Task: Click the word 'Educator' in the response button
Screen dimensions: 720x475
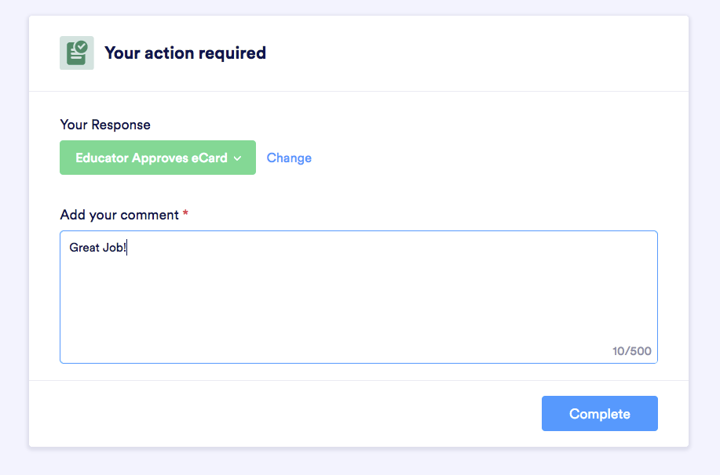Action: click(102, 158)
